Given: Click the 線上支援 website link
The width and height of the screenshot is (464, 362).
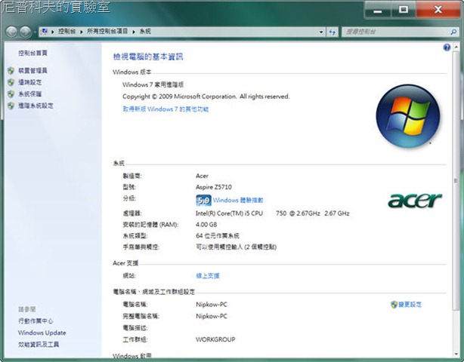Looking at the screenshot, I should coord(208,276).
